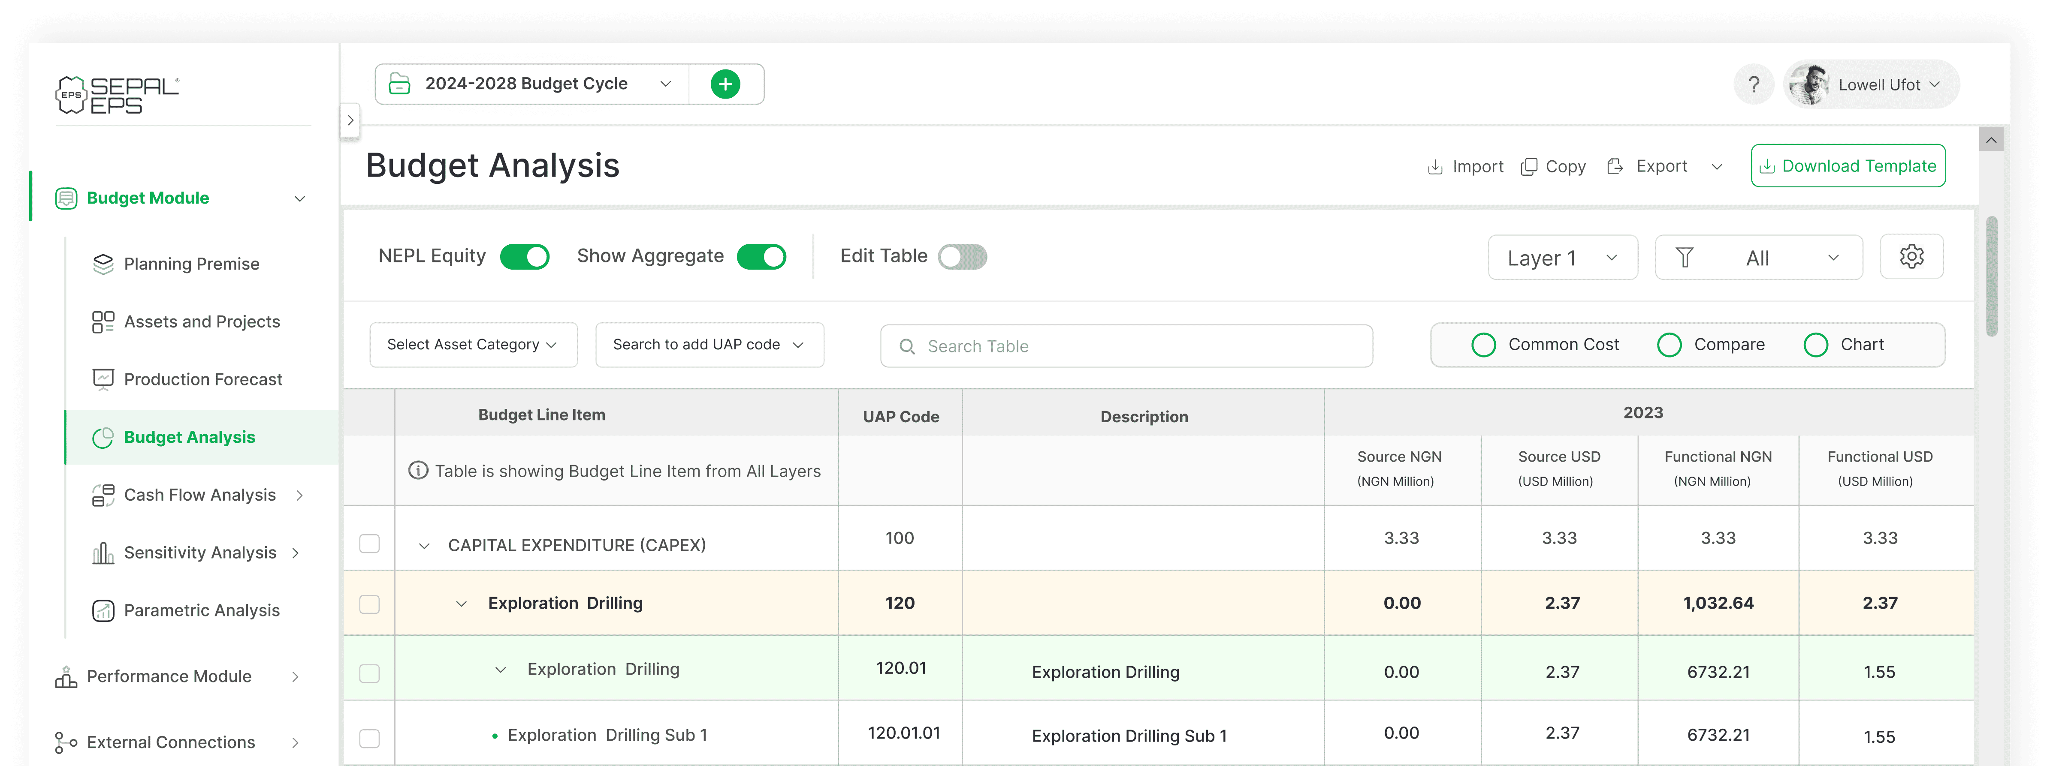
Task: Open Assets and Projects in the sidebar
Action: pos(201,321)
